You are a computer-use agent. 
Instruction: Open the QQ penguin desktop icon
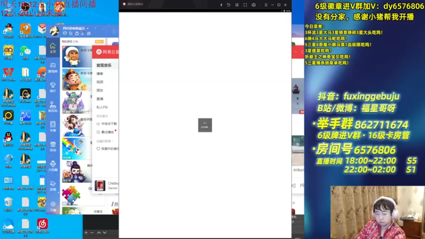tap(8, 139)
